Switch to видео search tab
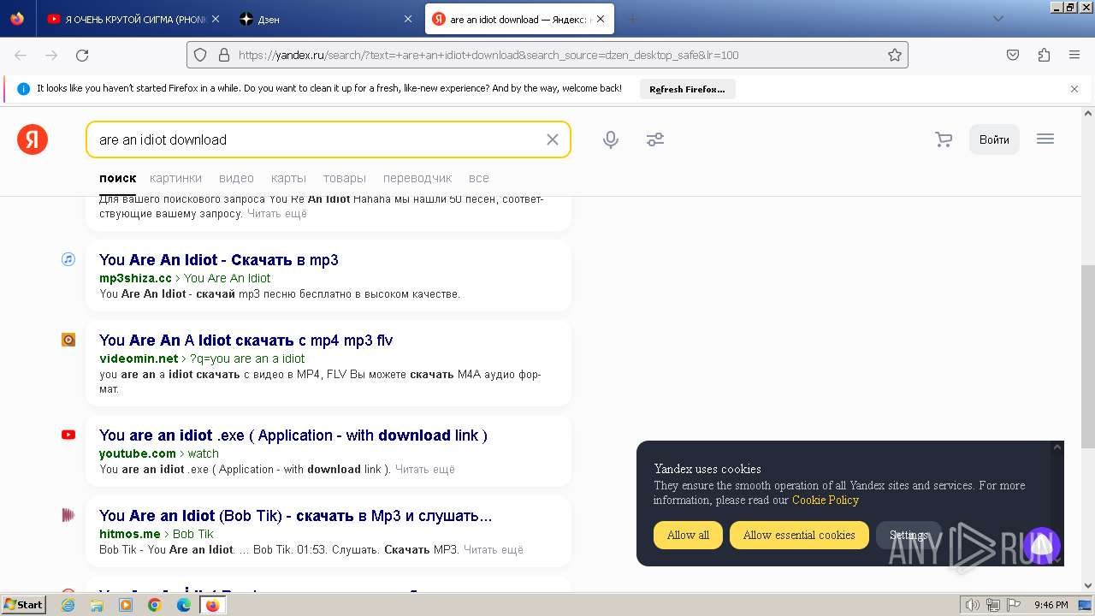Screen dimensions: 1095x616 tap(236, 178)
